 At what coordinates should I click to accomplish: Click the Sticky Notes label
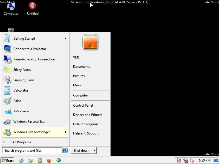click(22, 70)
